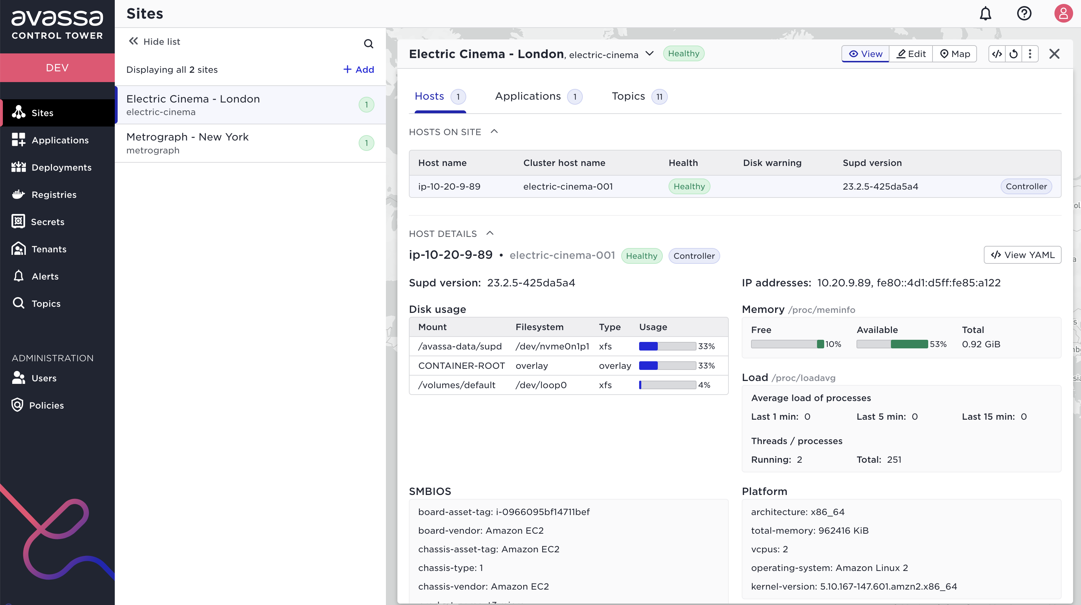Click the Policies shield icon
This screenshot has height=605, width=1081.
[17, 405]
